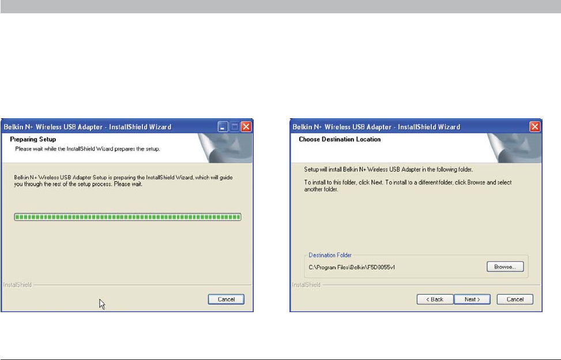Click the Choose Destination Location heading
The width and height of the screenshot is (561, 360).
click(340, 139)
